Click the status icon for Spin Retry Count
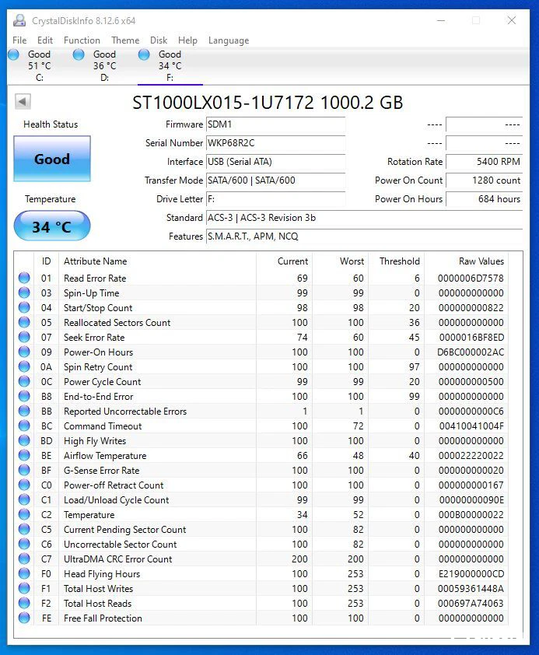 tap(24, 366)
